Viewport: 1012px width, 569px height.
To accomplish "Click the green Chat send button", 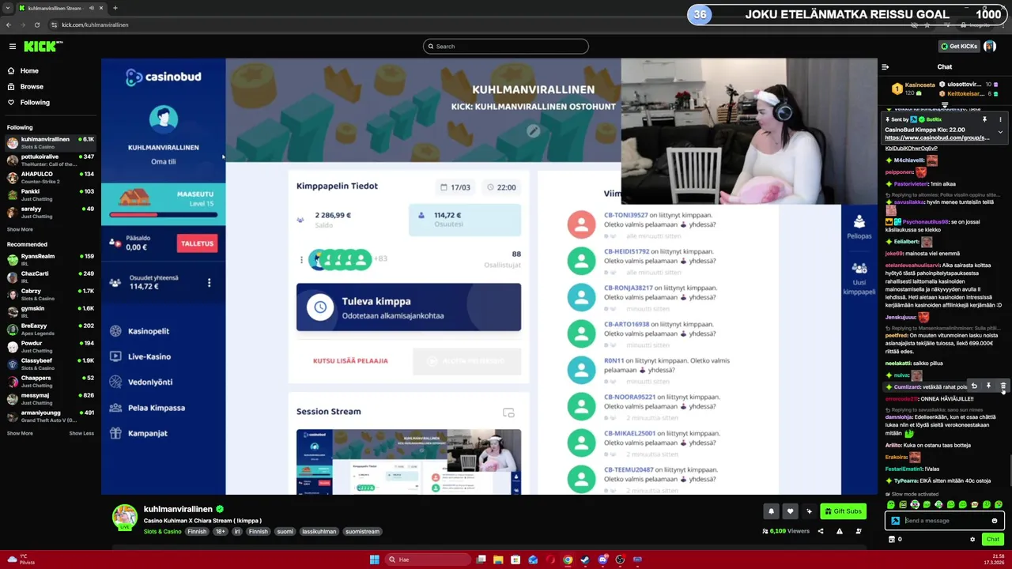I will coord(993,539).
